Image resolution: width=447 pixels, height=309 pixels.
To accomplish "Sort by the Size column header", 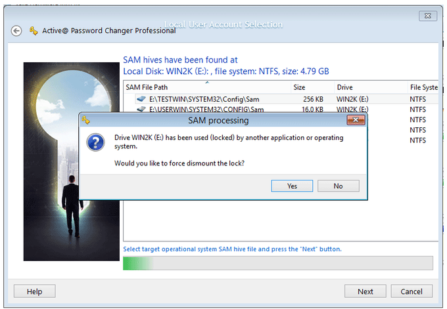I will [x=312, y=87].
